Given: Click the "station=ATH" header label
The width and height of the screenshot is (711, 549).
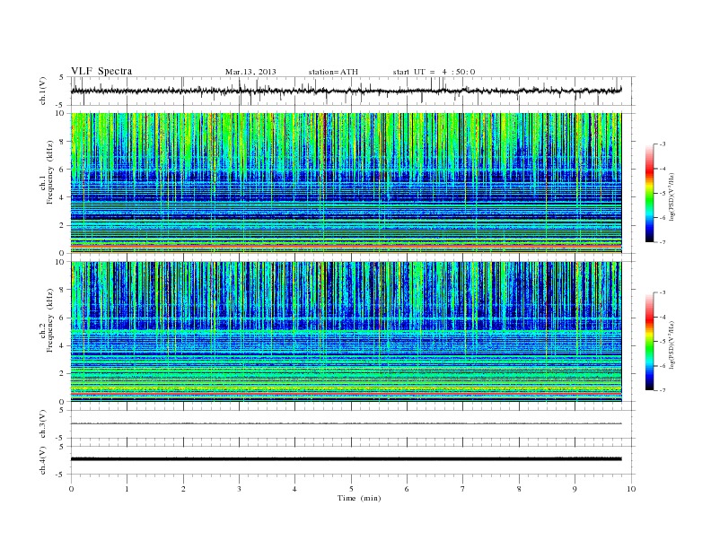Looking at the screenshot, I should 333,72.
